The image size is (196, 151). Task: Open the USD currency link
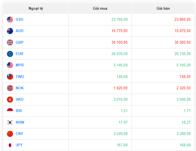pyautogui.click(x=19, y=20)
